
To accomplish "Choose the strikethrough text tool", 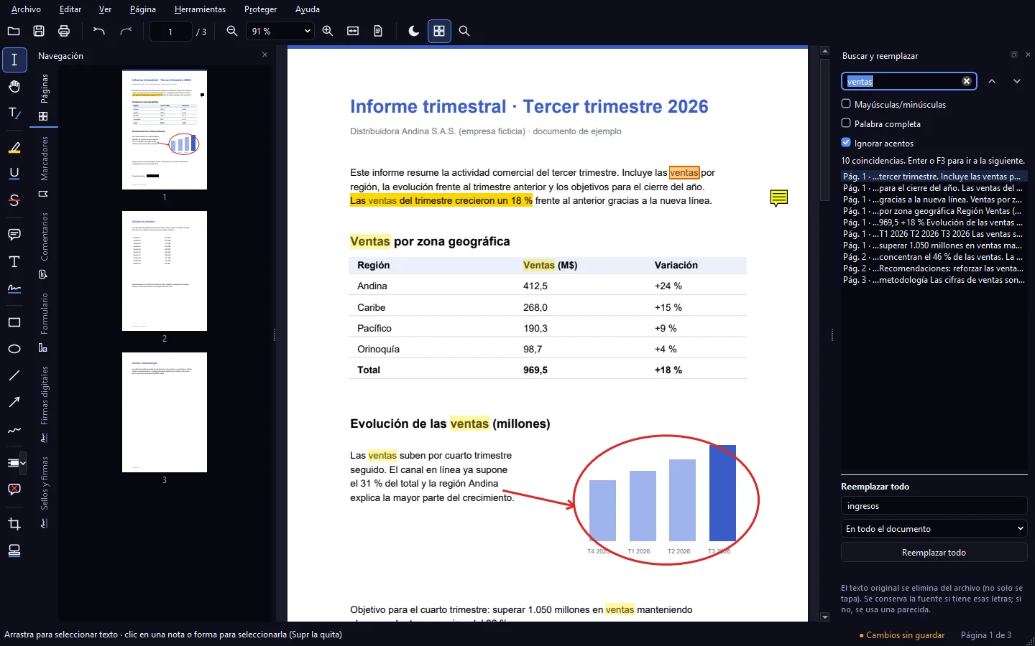I will (x=14, y=200).
